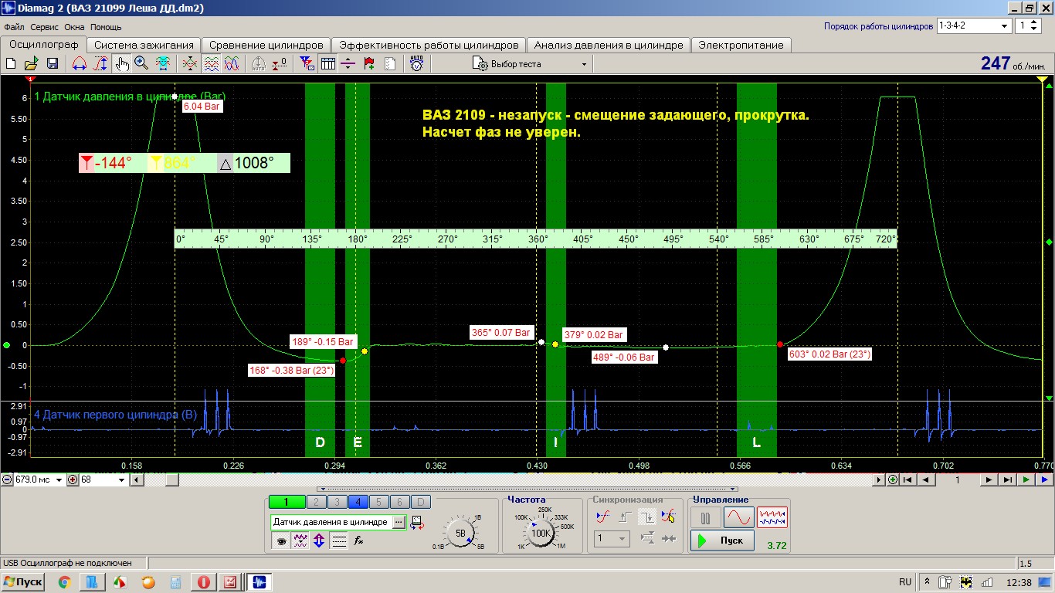Open Chrome from the taskbar
The image size is (1055, 593).
[x=64, y=582]
